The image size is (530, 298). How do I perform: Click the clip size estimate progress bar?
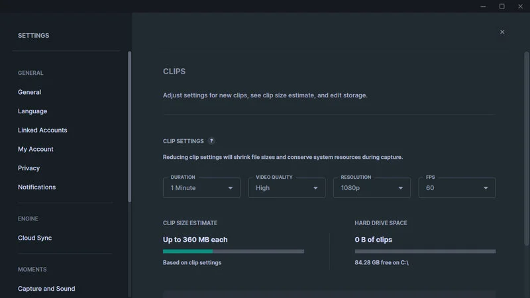[x=233, y=252]
